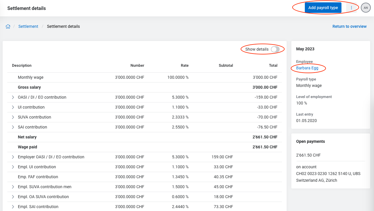Select the Monthly wage row
Viewport: 374px width, 211px height.
pos(30,77)
